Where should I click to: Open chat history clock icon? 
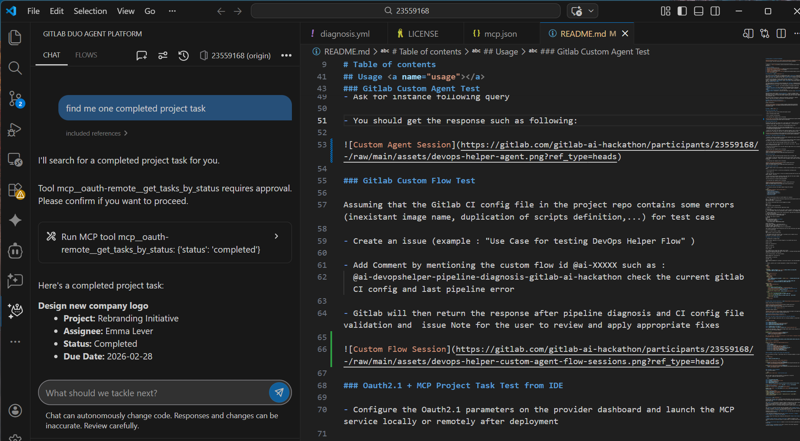point(183,56)
